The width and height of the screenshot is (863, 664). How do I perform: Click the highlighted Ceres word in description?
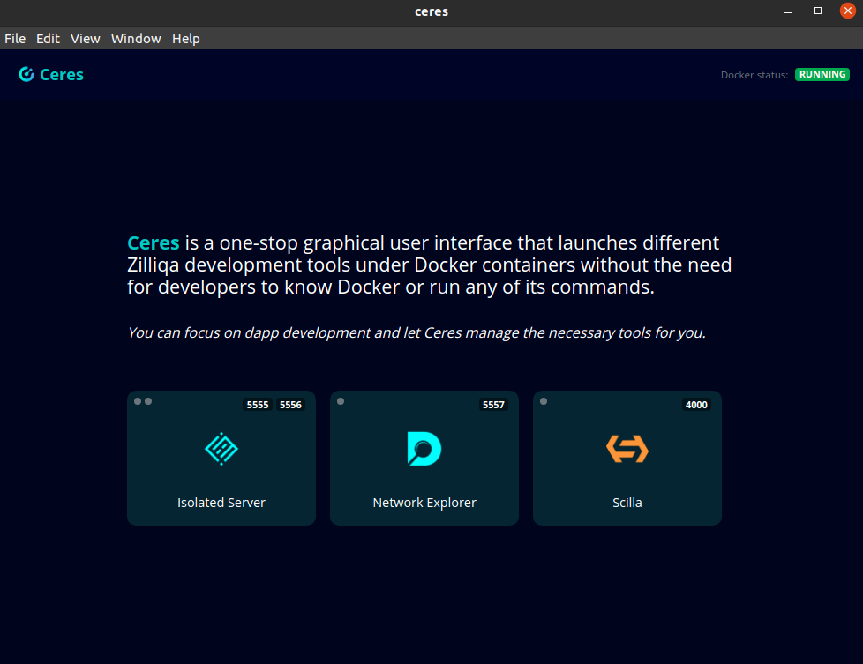tap(153, 242)
